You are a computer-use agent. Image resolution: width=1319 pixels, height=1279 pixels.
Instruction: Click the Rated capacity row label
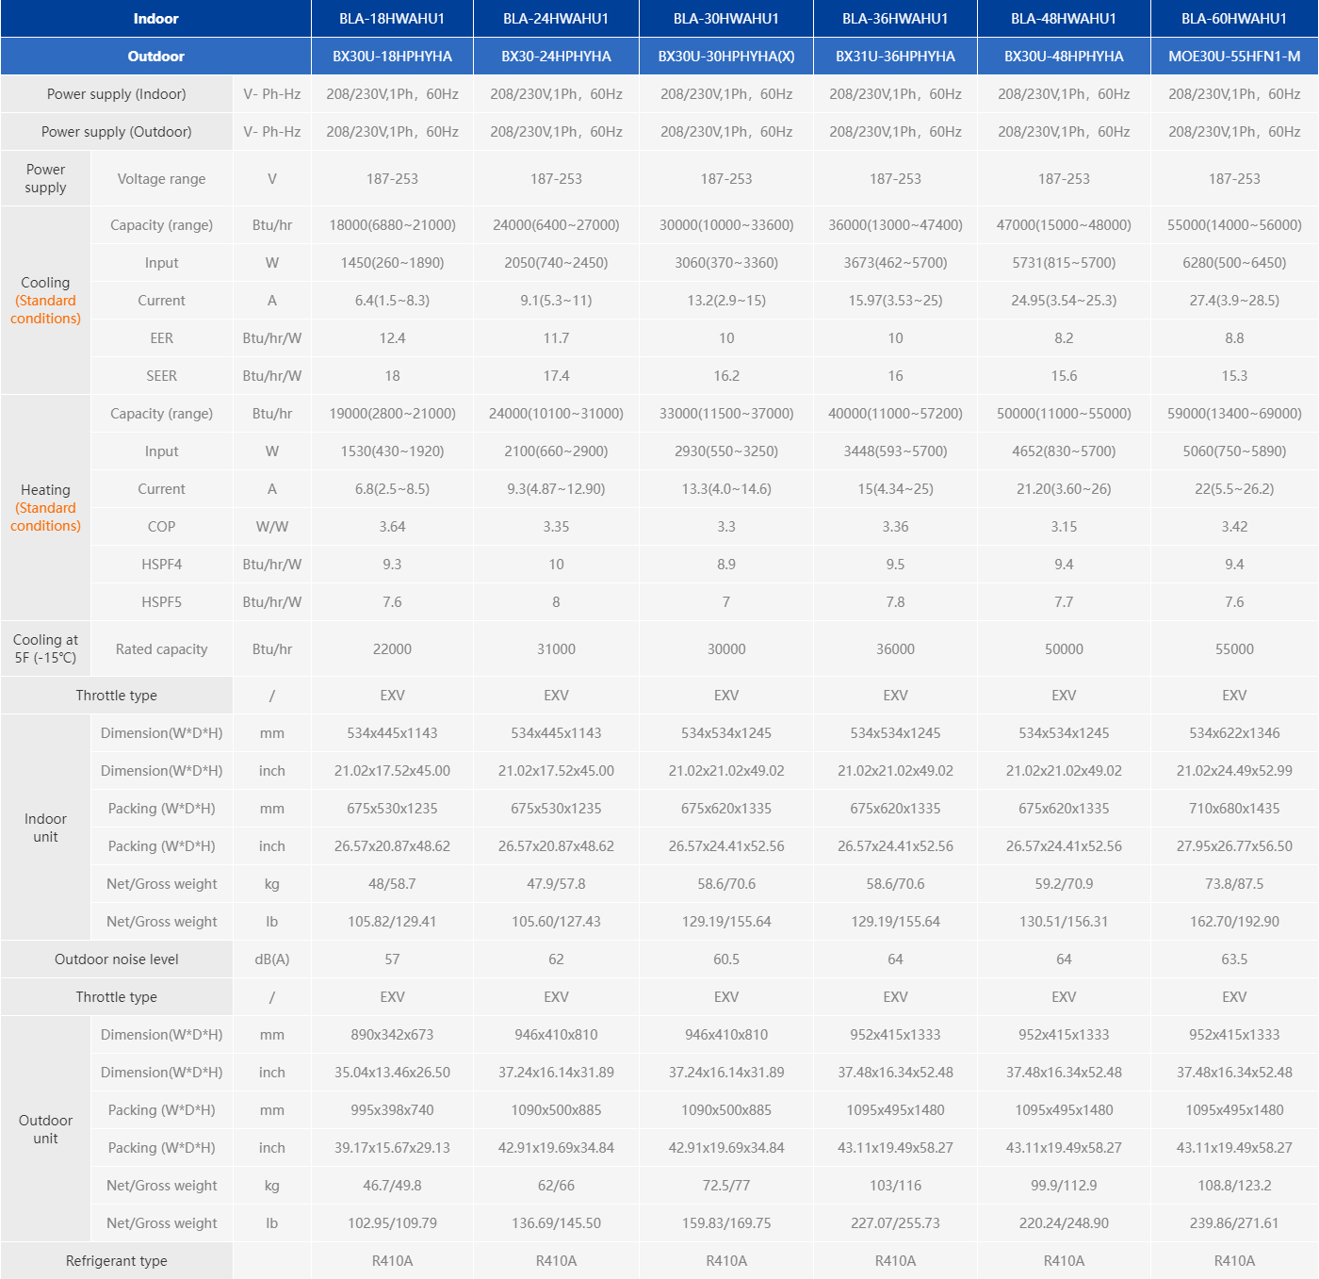[x=161, y=649]
